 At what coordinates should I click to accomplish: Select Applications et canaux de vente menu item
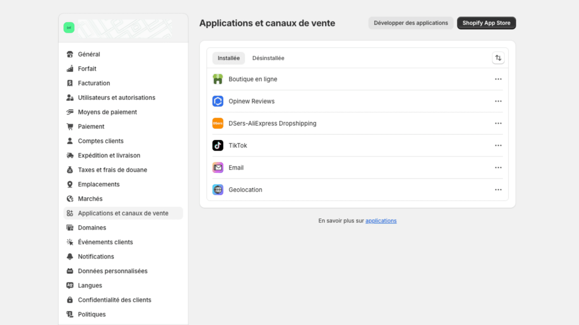tap(123, 213)
